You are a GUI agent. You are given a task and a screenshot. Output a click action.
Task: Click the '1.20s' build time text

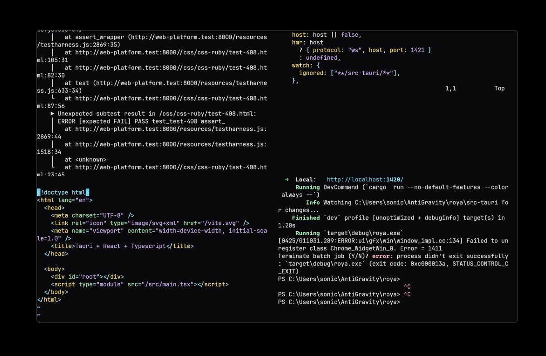tap(287, 226)
